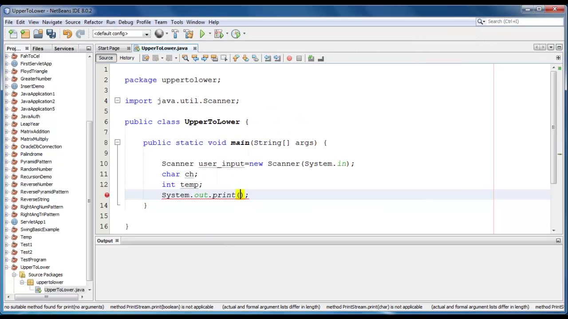Open the Tools menu

click(177, 22)
